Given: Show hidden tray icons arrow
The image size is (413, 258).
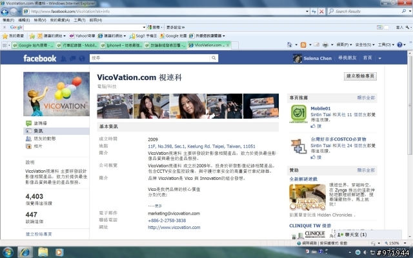Looking at the screenshot, I should [350, 252].
